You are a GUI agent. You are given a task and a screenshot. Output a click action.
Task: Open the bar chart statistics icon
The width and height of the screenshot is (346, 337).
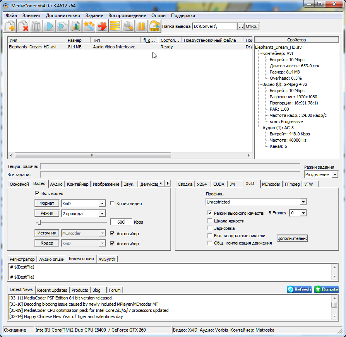pos(76,26)
